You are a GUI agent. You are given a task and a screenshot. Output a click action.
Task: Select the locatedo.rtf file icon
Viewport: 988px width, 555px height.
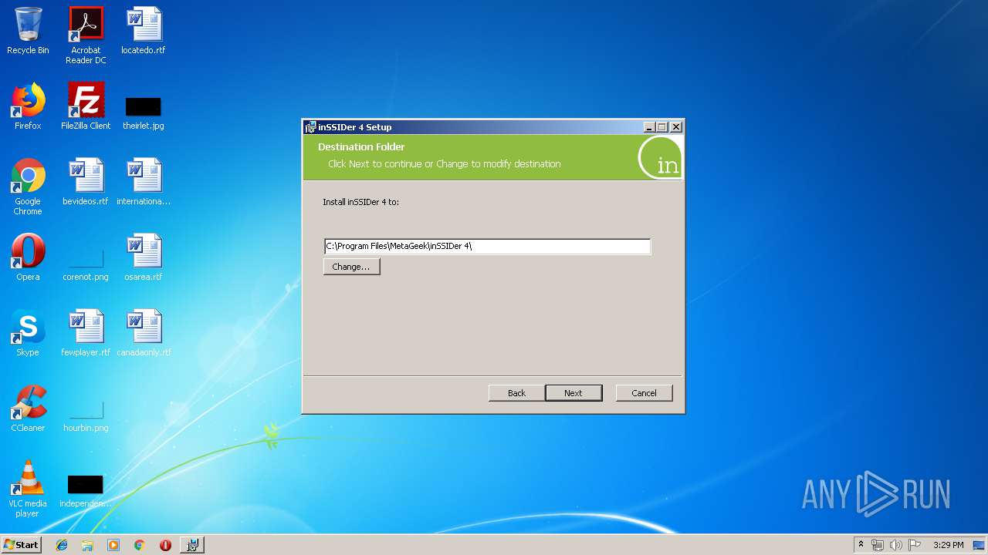tap(144, 31)
